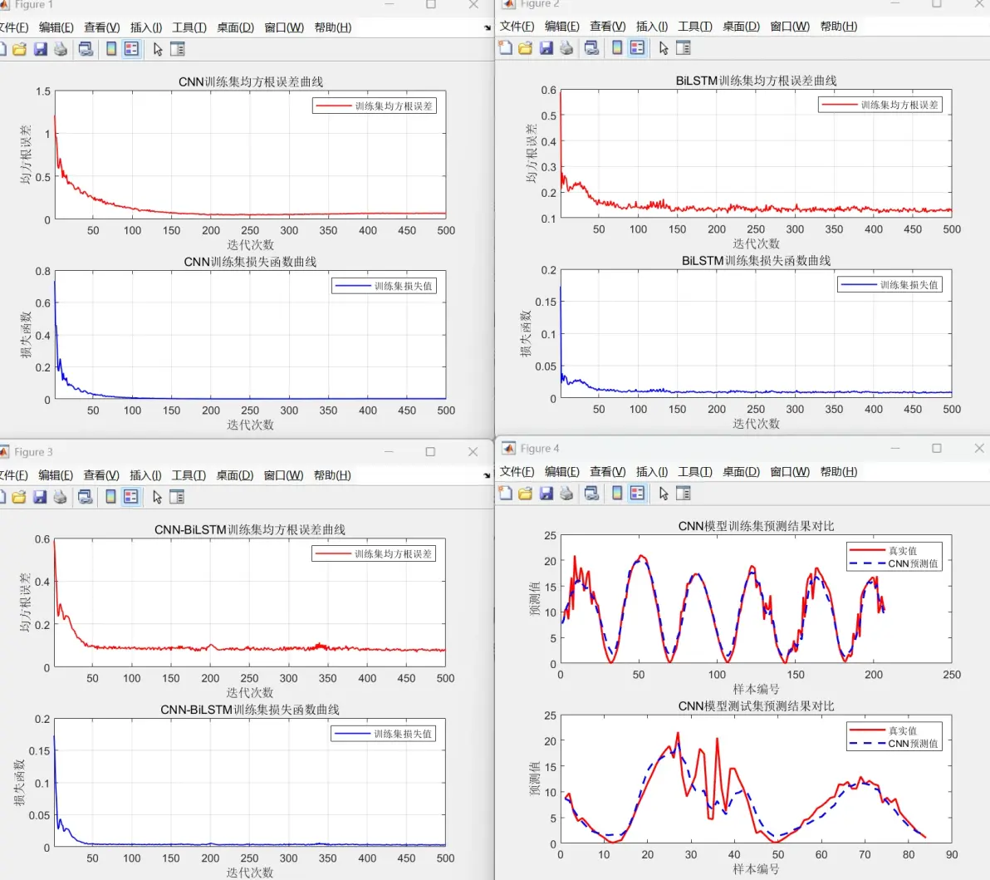Toggle insert legend in Figure 4 toolbar
Screen dimensions: 990x880
(x=637, y=494)
